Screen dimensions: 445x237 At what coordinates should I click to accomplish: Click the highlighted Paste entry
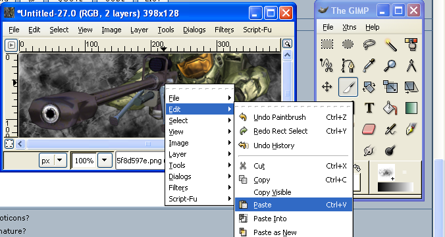click(294, 205)
